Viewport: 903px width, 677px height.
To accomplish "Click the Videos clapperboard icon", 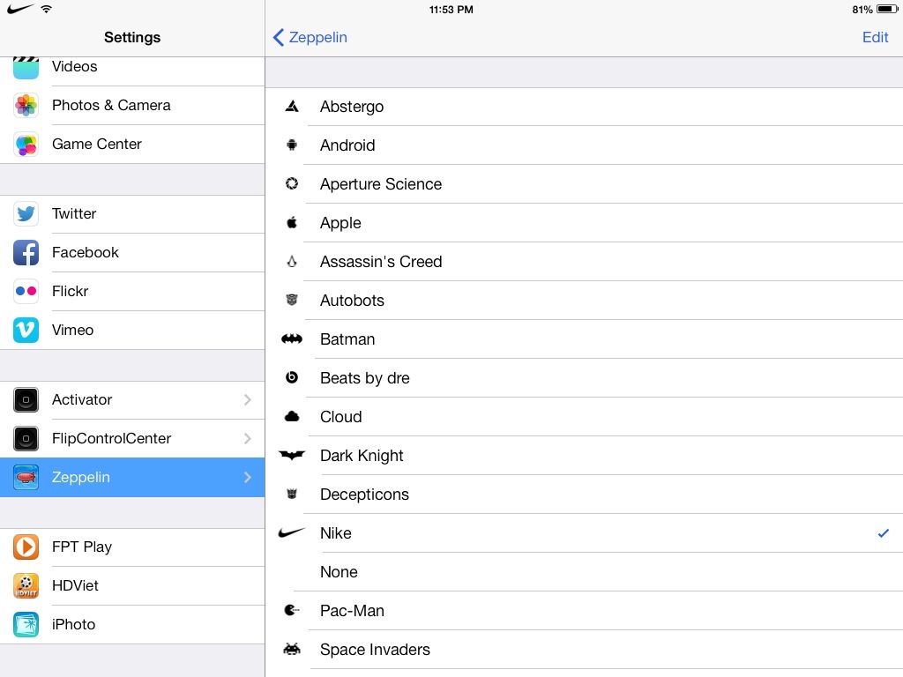I will tap(26, 67).
